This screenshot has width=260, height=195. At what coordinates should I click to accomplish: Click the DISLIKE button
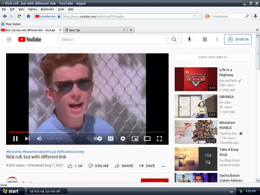coord(99,166)
